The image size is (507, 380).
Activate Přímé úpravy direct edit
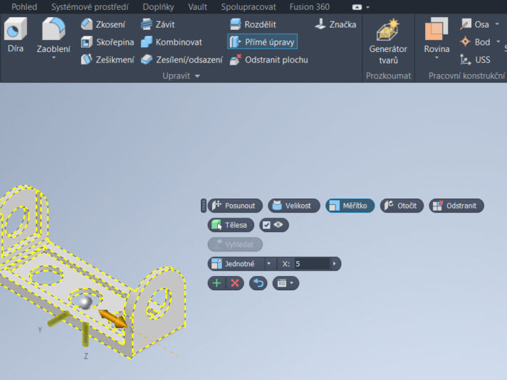[x=262, y=42]
